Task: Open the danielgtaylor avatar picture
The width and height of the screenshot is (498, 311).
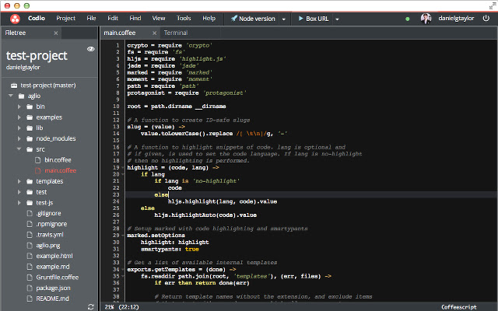Action: click(x=426, y=19)
